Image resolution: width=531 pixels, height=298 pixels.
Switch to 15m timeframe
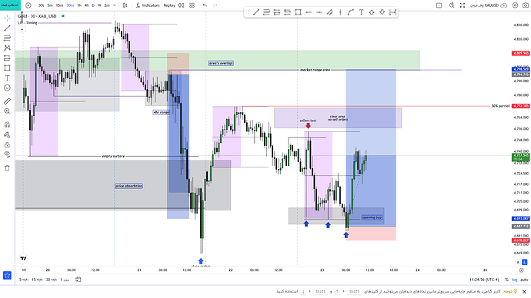point(59,5)
